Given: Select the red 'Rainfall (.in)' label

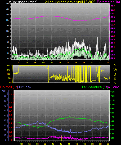Looking at the screenshot, I should 9,87.
